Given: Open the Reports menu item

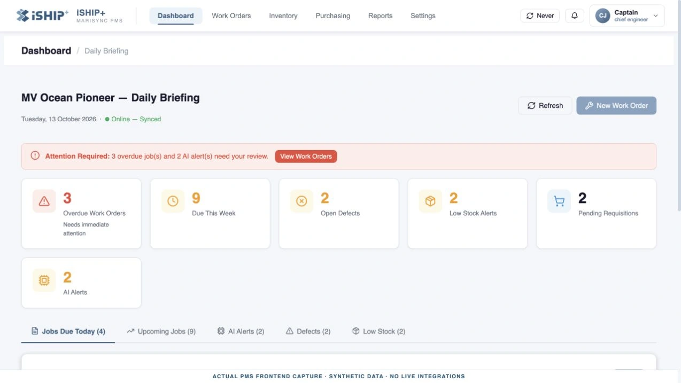Looking at the screenshot, I should (x=381, y=16).
